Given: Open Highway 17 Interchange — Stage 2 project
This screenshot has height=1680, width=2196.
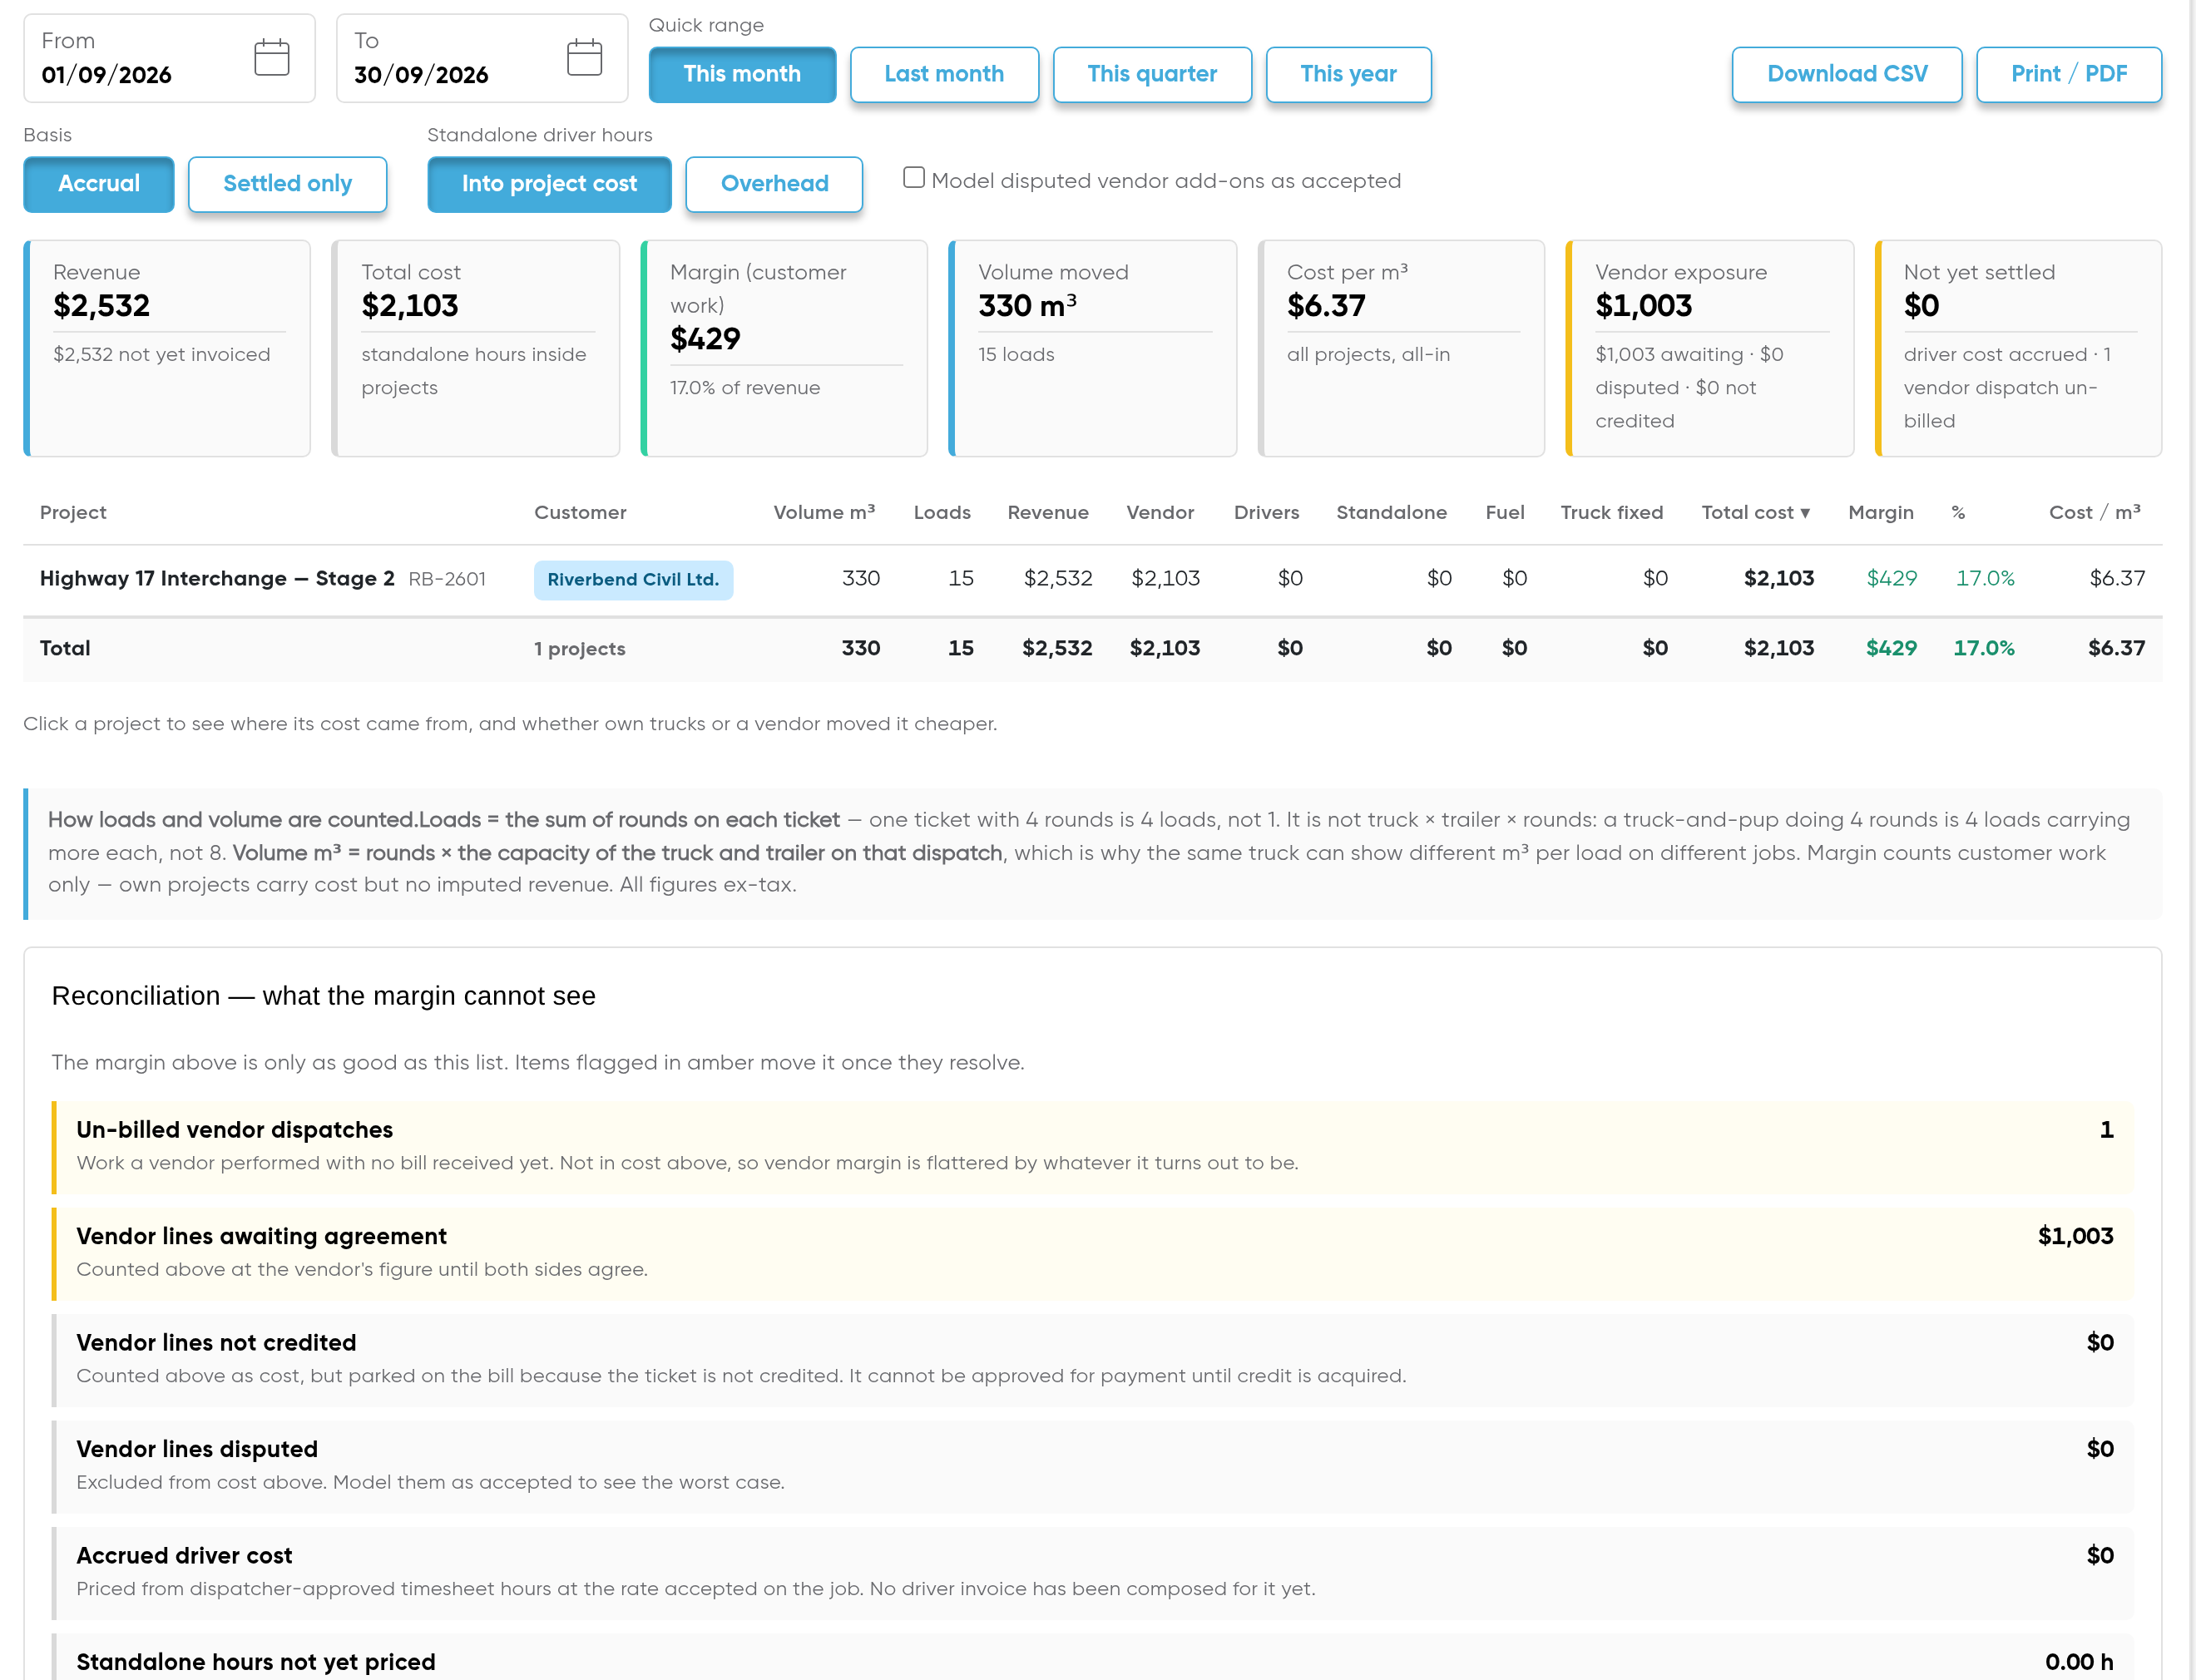Looking at the screenshot, I should click(x=217, y=579).
